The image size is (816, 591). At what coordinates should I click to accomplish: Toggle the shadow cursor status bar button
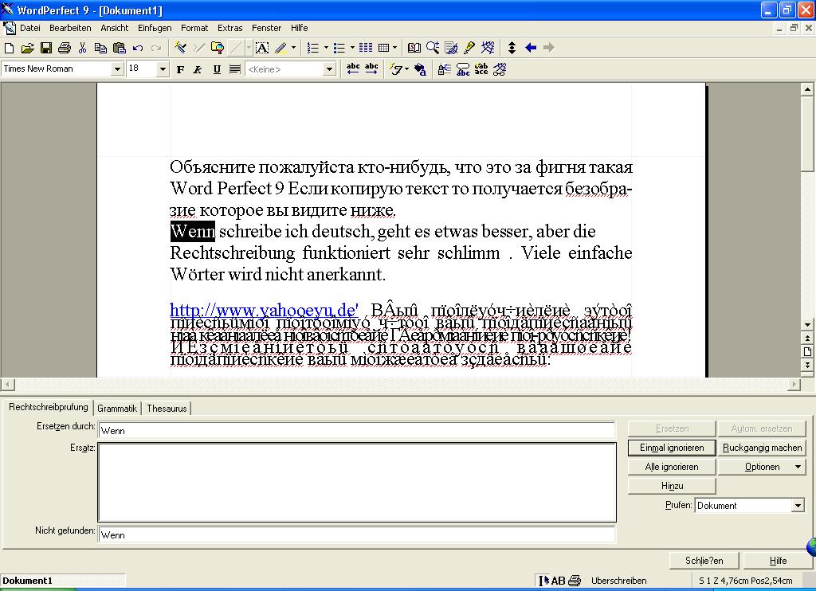point(543,581)
